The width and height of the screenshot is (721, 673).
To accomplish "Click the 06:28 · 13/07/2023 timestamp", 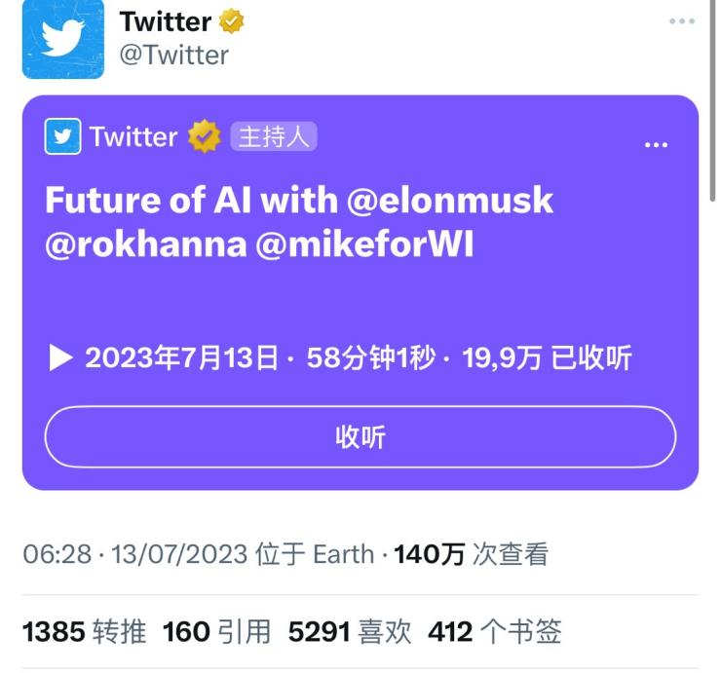I will pyautogui.click(x=135, y=554).
